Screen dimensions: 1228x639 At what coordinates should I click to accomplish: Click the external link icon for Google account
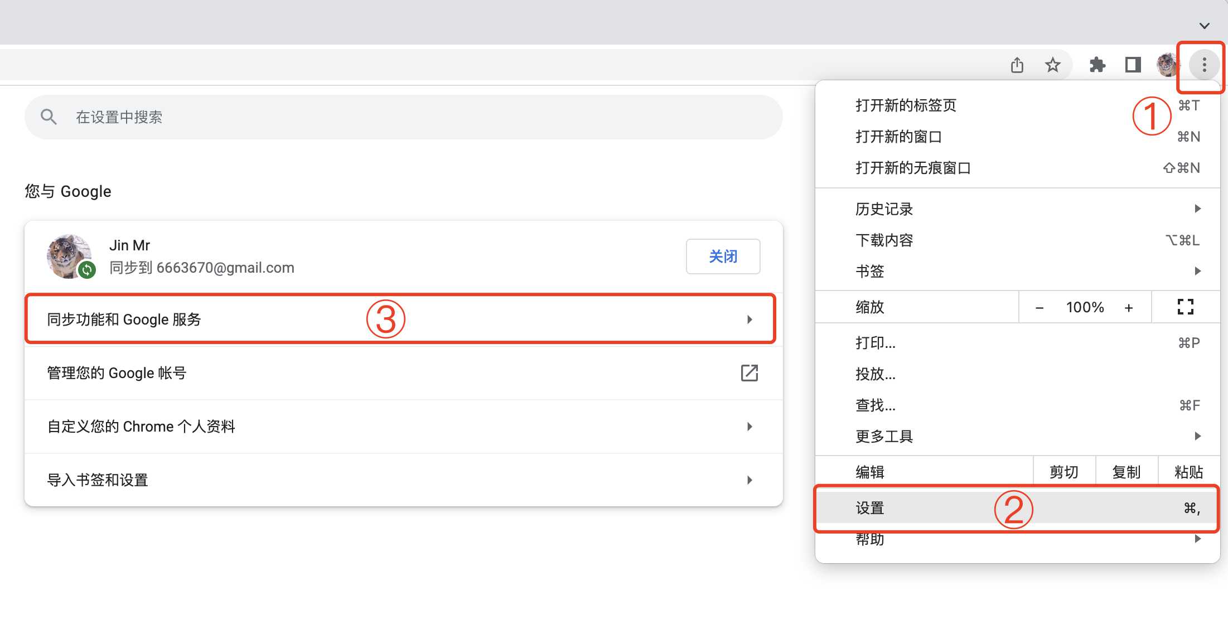tap(749, 373)
